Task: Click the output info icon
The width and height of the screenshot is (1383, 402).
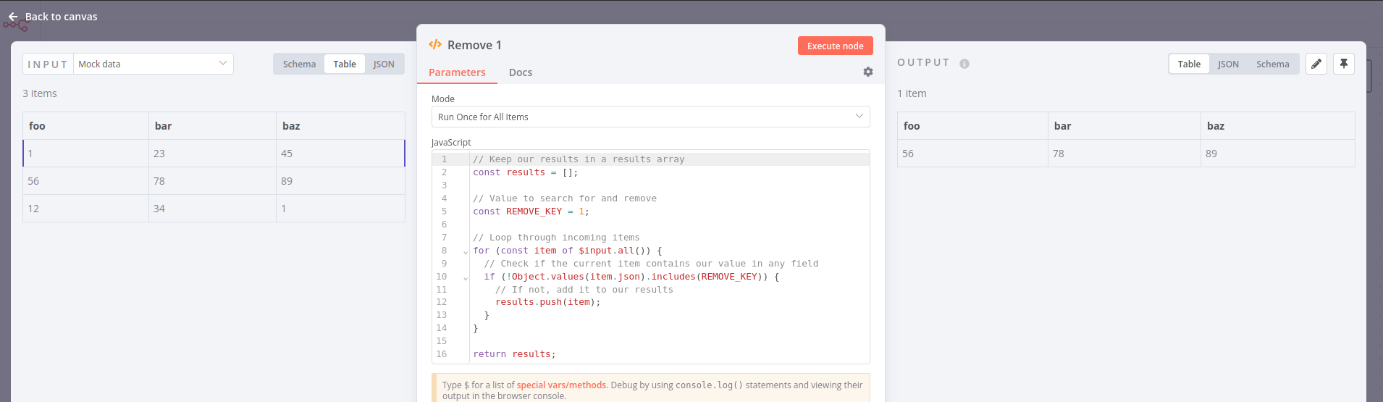Action: click(964, 64)
